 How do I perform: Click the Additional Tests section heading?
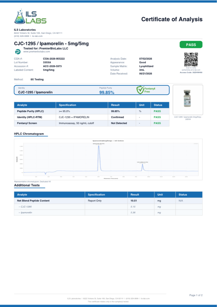point(27,185)
